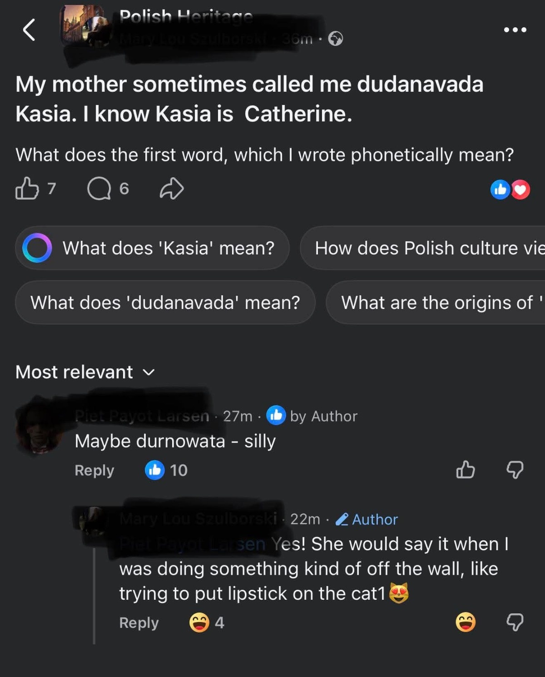Select "What does 'Kasia' mean?" suggestion
Screen dimensions: 545x677
[x=153, y=248]
